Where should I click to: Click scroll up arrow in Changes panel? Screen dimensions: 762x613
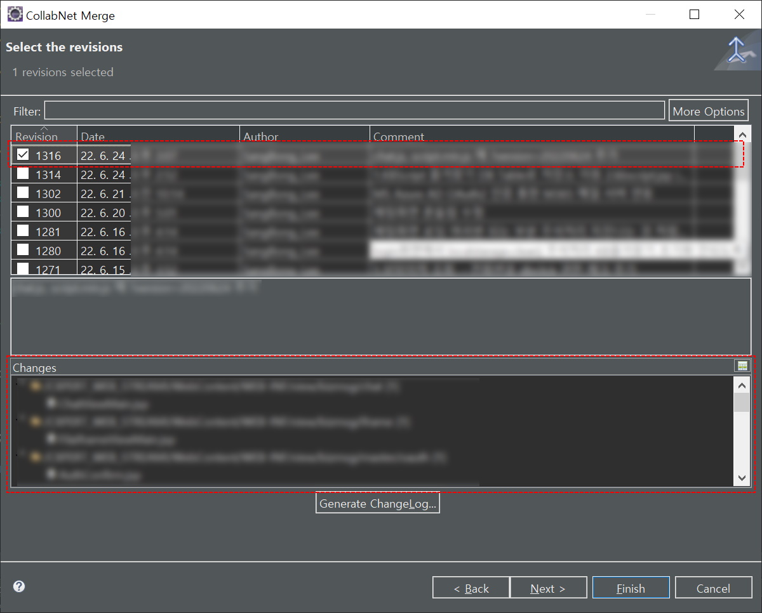(742, 385)
